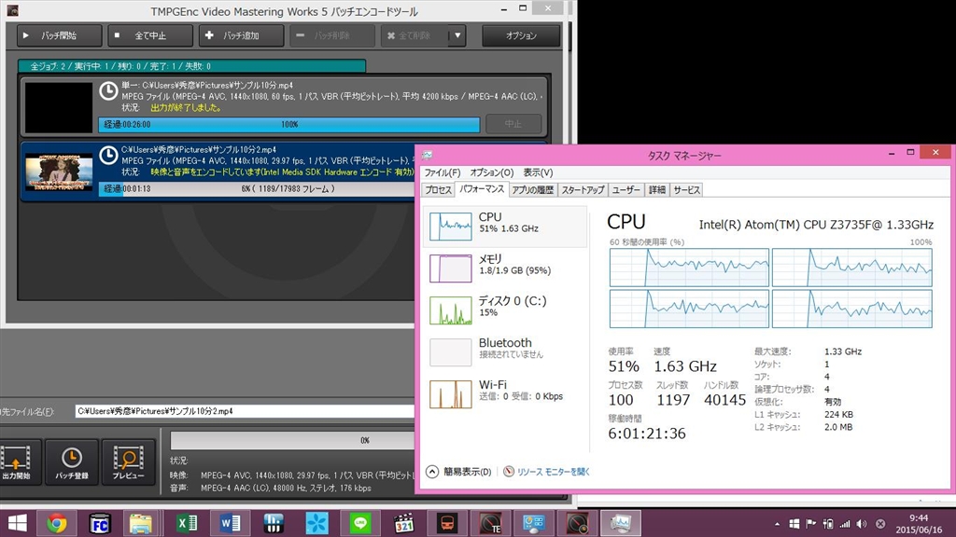956x537 pixels.
Task: Click the clock icon of the サンプル10分2.mp4 job
Action: coord(108,156)
